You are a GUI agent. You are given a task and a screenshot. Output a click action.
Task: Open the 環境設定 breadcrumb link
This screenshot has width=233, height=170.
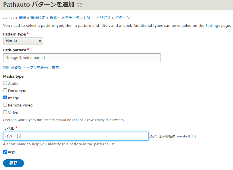tap(38, 18)
